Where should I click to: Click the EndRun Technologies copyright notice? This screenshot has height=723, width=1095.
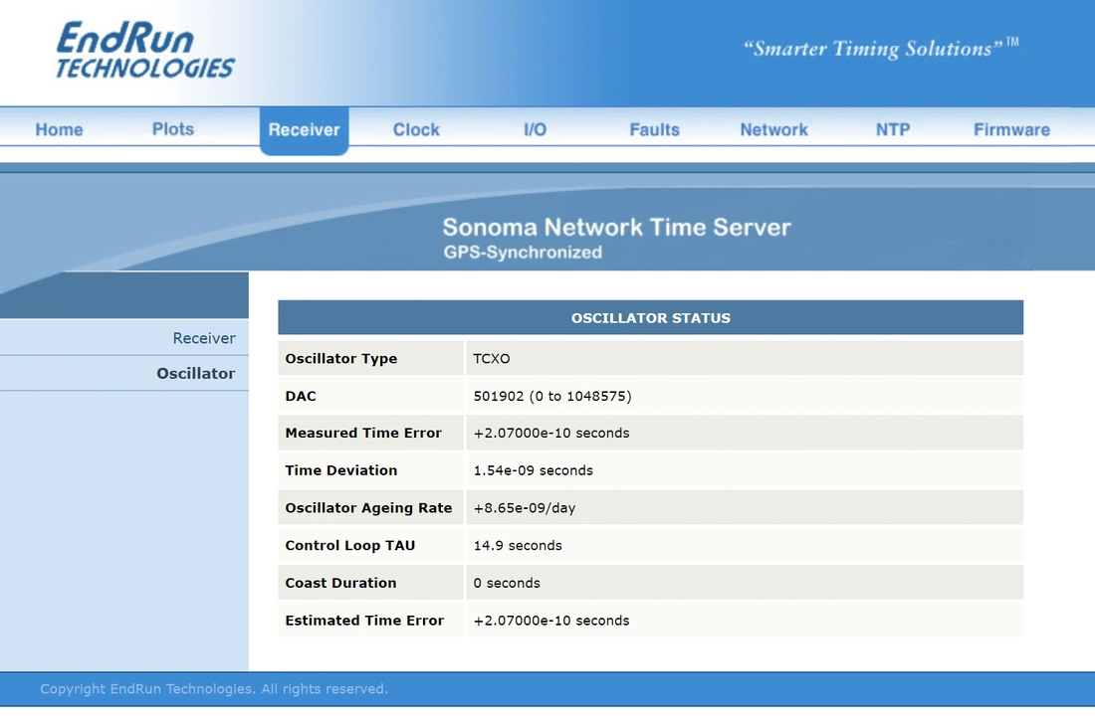click(214, 689)
